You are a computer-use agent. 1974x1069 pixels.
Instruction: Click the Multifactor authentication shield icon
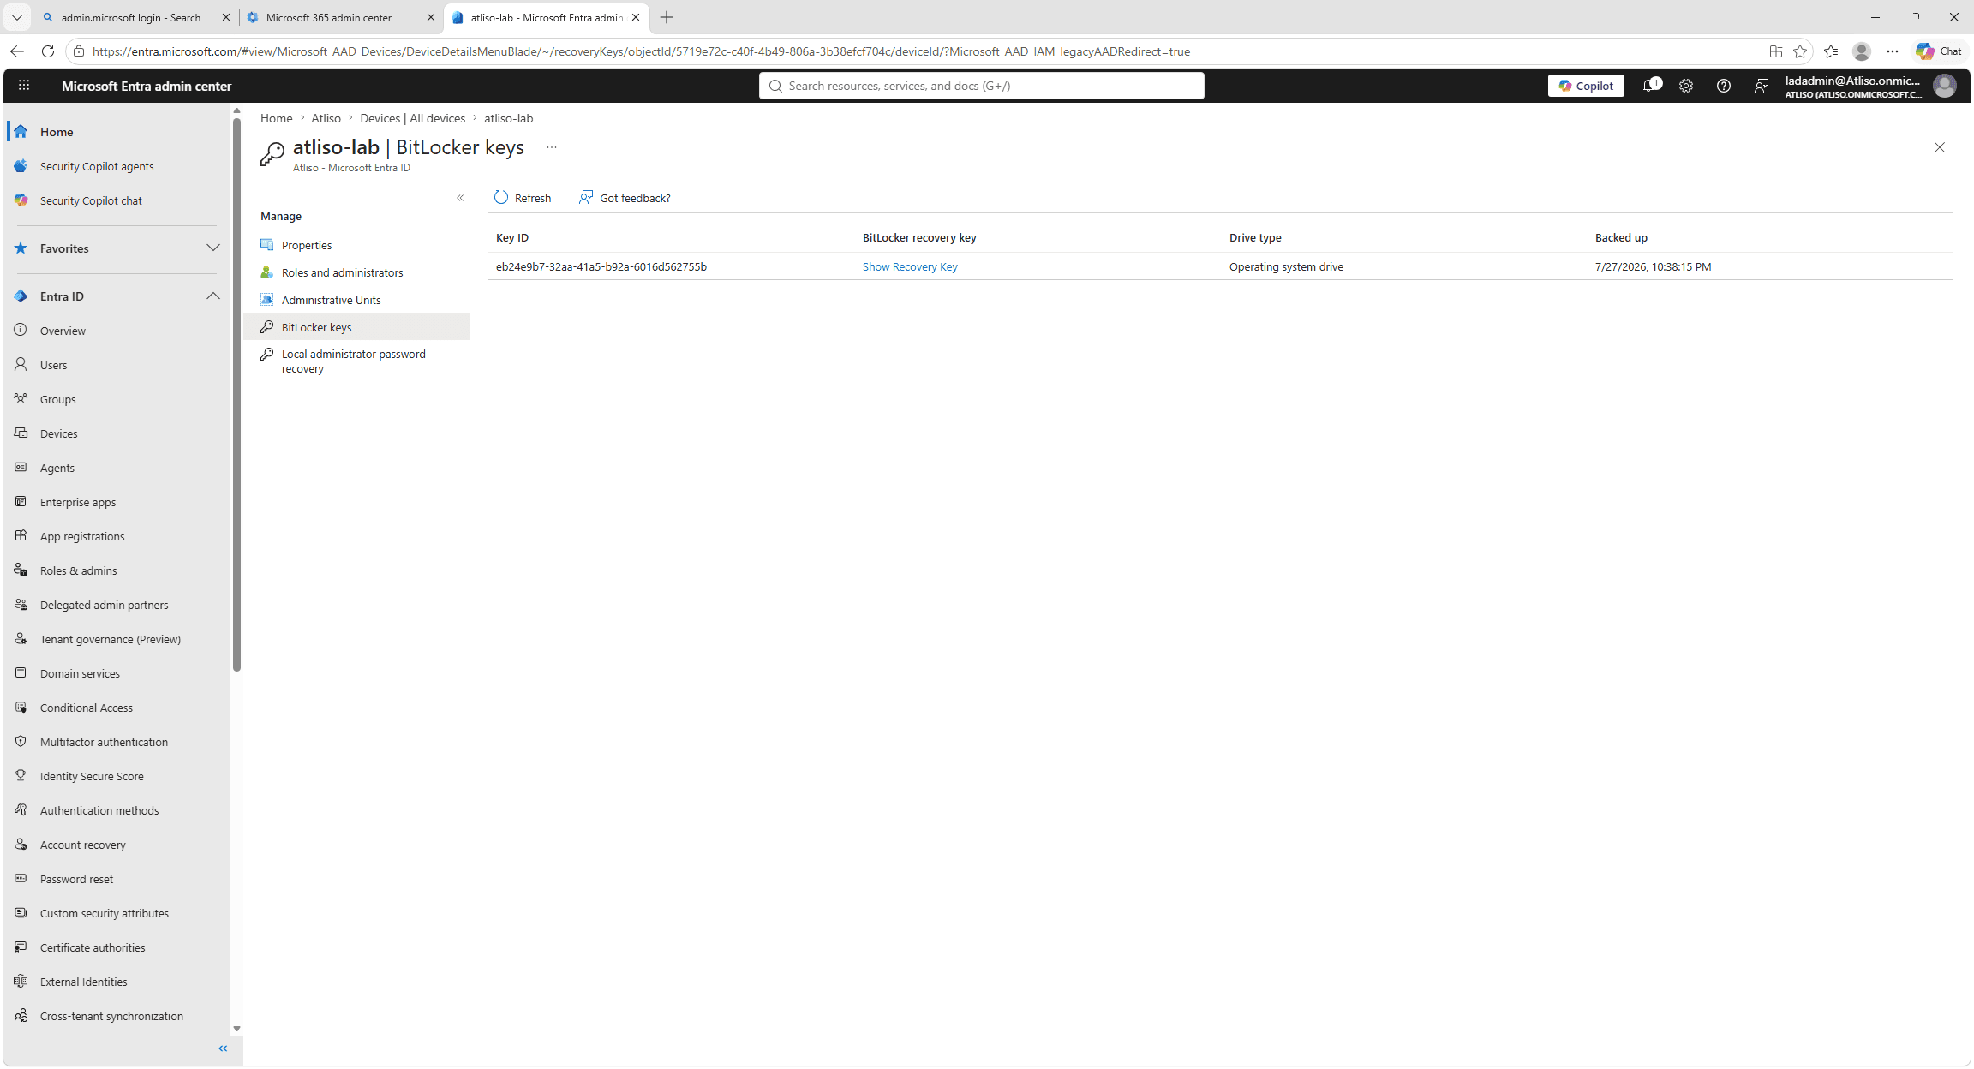(x=21, y=741)
